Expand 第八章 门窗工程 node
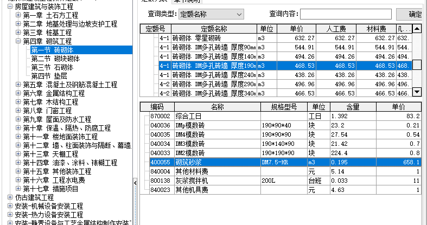This screenshot has width=427, height=225. 18,111
